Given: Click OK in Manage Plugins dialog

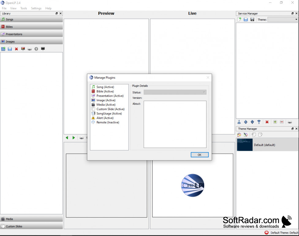Looking at the screenshot, I should click(x=199, y=155).
